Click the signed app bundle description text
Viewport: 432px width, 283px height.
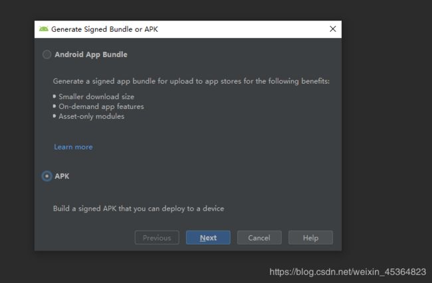tap(191, 81)
